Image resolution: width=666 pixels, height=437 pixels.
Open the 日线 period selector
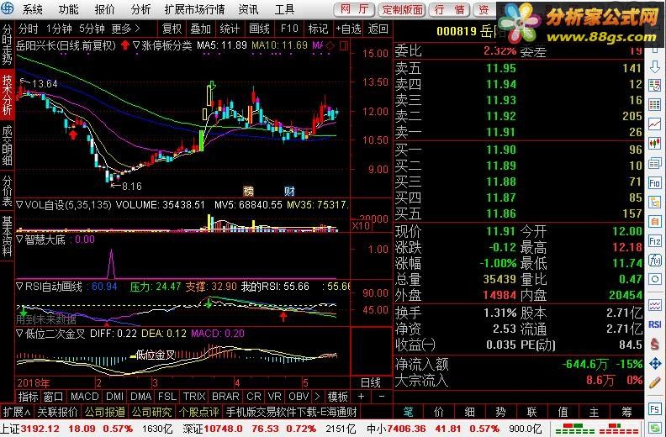(370, 383)
